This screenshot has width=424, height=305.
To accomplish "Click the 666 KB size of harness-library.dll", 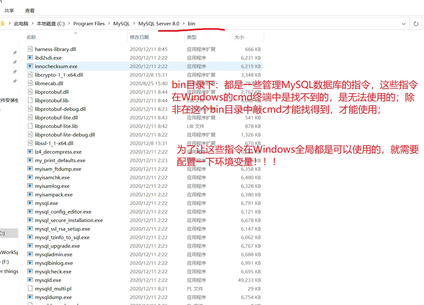I will [253, 49].
